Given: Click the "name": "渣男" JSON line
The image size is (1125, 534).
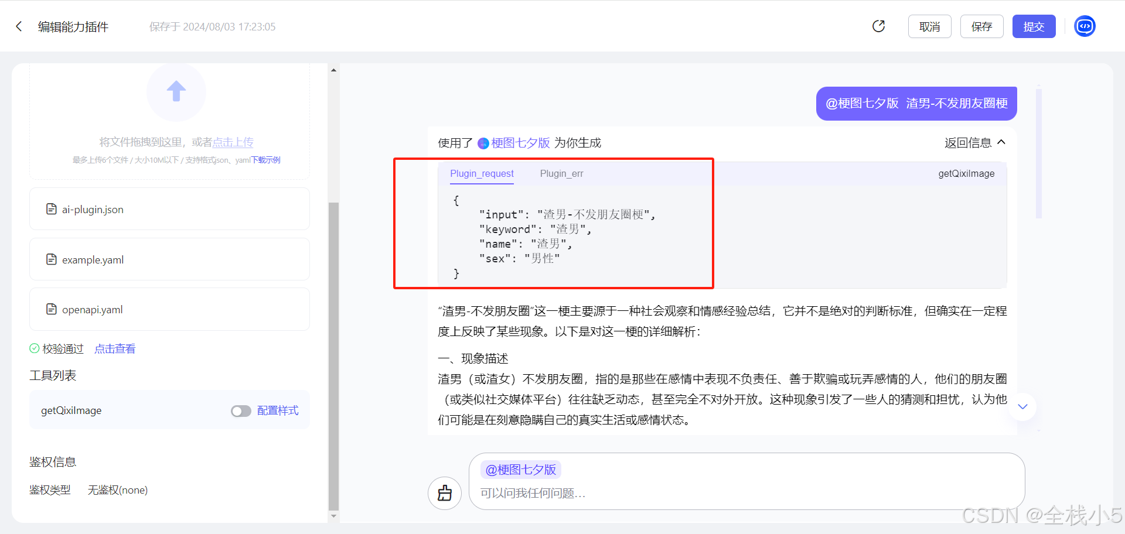Looking at the screenshot, I should pos(526,244).
